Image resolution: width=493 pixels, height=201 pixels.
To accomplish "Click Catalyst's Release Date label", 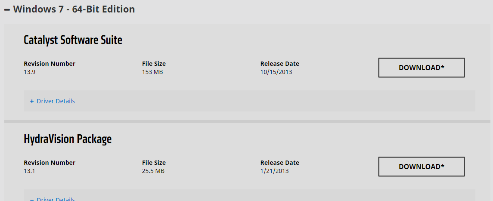I will click(x=279, y=64).
